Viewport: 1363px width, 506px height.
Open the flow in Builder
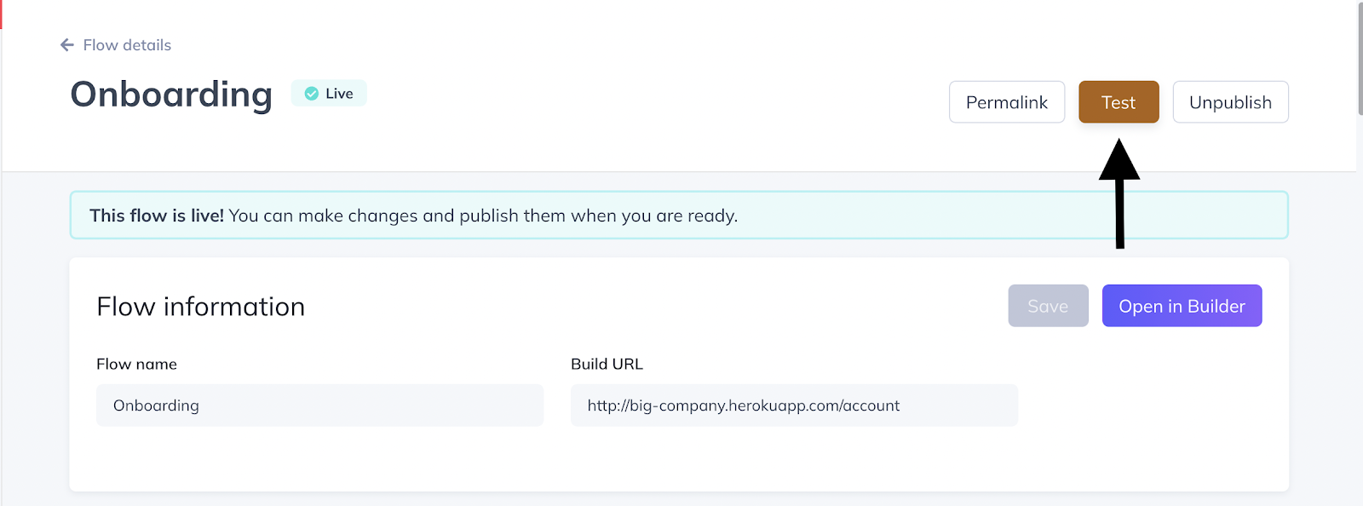[1182, 306]
